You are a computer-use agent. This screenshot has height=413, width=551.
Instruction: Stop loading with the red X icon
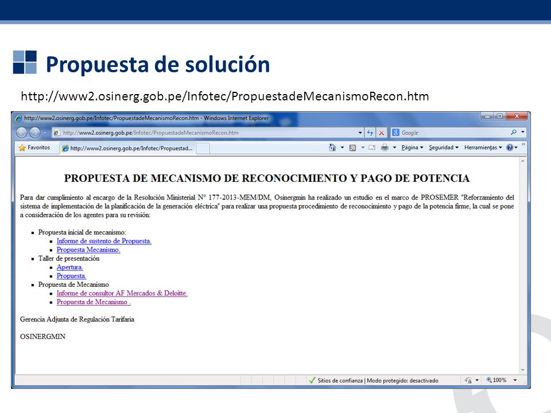(x=381, y=133)
